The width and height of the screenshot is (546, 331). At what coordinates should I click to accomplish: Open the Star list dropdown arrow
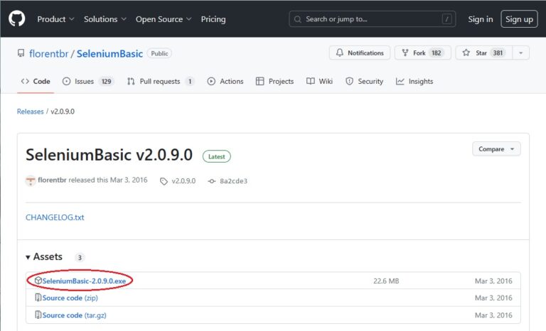pyautogui.click(x=521, y=53)
